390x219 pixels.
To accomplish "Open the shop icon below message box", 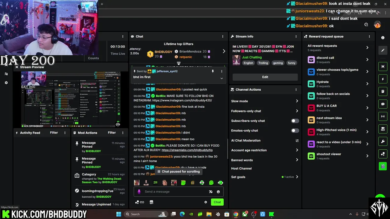I will click(151, 202).
